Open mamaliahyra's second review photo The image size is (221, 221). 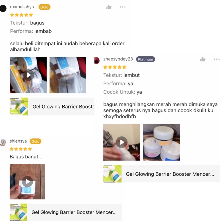68,75
